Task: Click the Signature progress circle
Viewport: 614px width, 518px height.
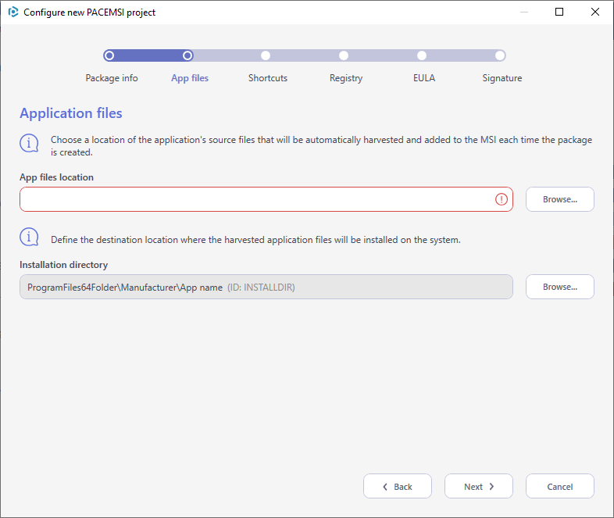Action: [500, 55]
